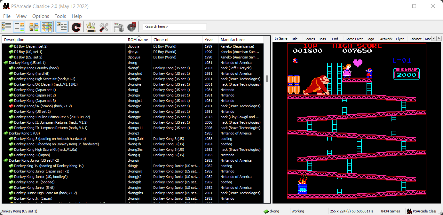Sort by the Description column header
443x215 pixels.
tap(64, 40)
